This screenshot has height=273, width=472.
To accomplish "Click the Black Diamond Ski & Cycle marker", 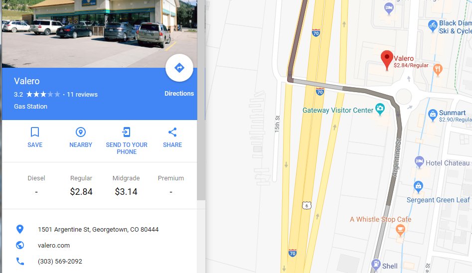I will click(x=433, y=26).
